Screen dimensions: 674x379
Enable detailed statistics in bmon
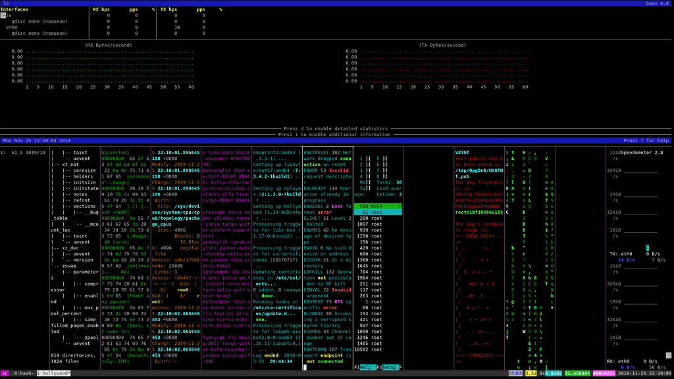(x=337, y=128)
